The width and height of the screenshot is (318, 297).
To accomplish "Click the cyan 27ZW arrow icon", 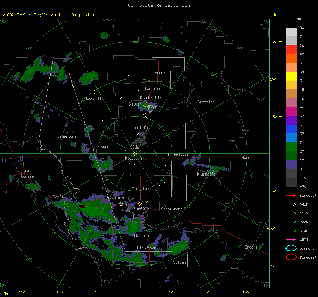I will [291, 222].
